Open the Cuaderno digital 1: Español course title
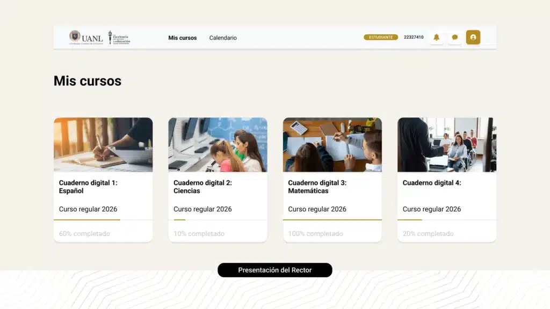550x309 pixels. (88, 187)
